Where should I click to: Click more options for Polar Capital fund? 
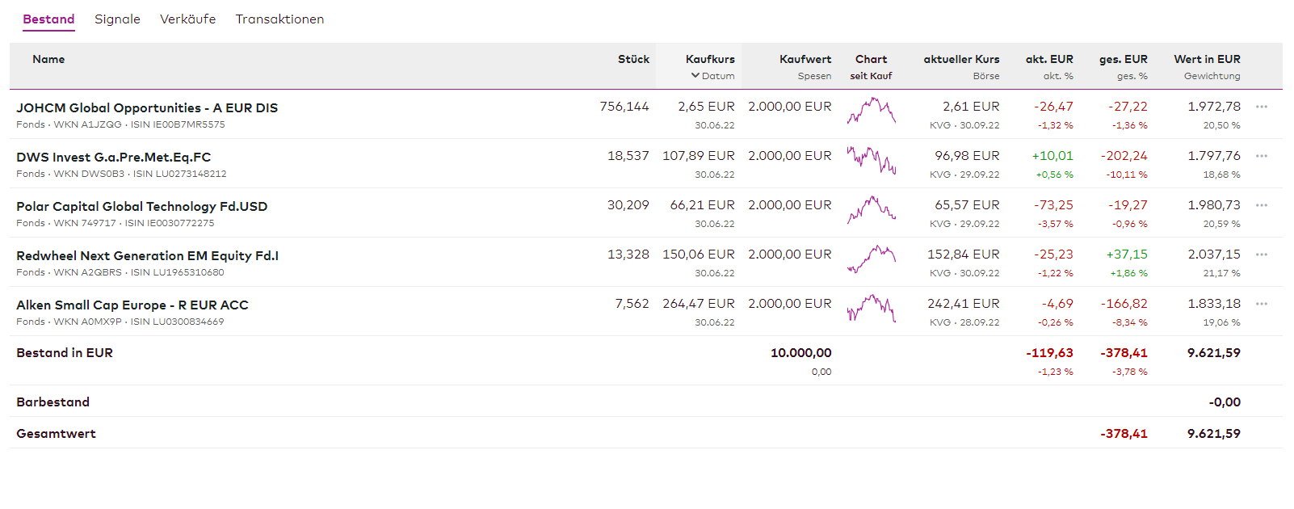click(1261, 205)
